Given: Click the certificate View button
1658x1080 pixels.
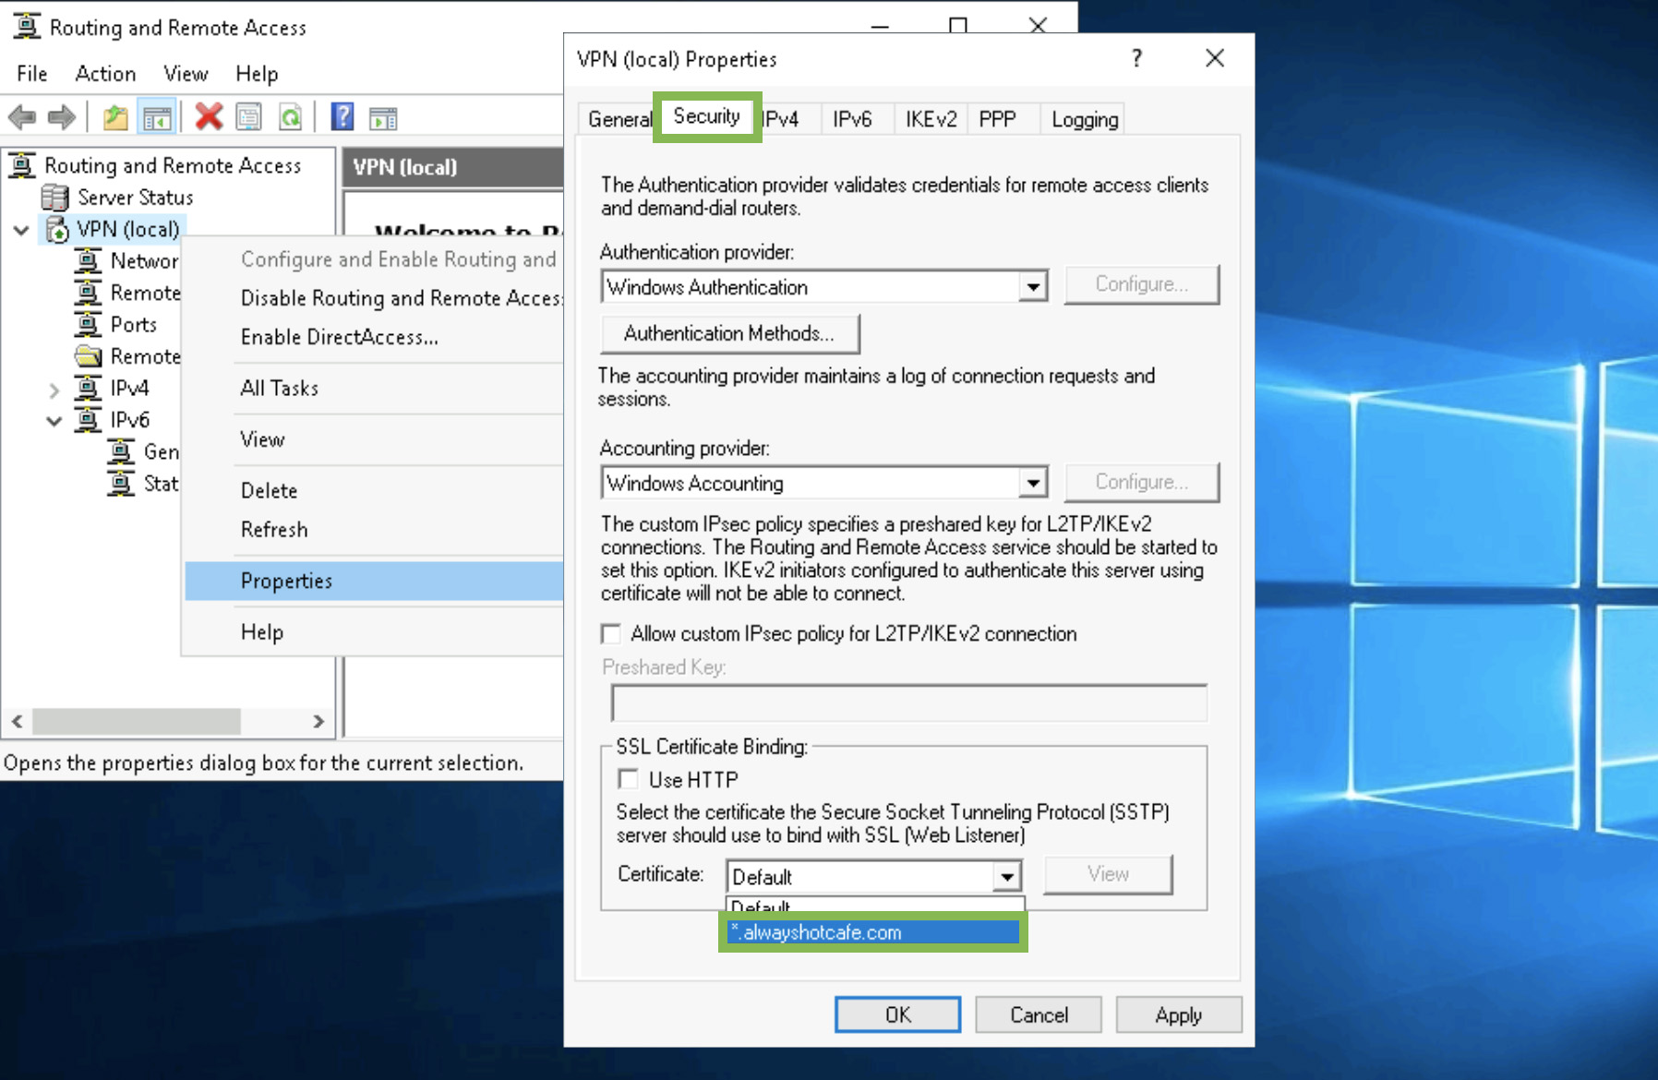Looking at the screenshot, I should coord(1108,874).
